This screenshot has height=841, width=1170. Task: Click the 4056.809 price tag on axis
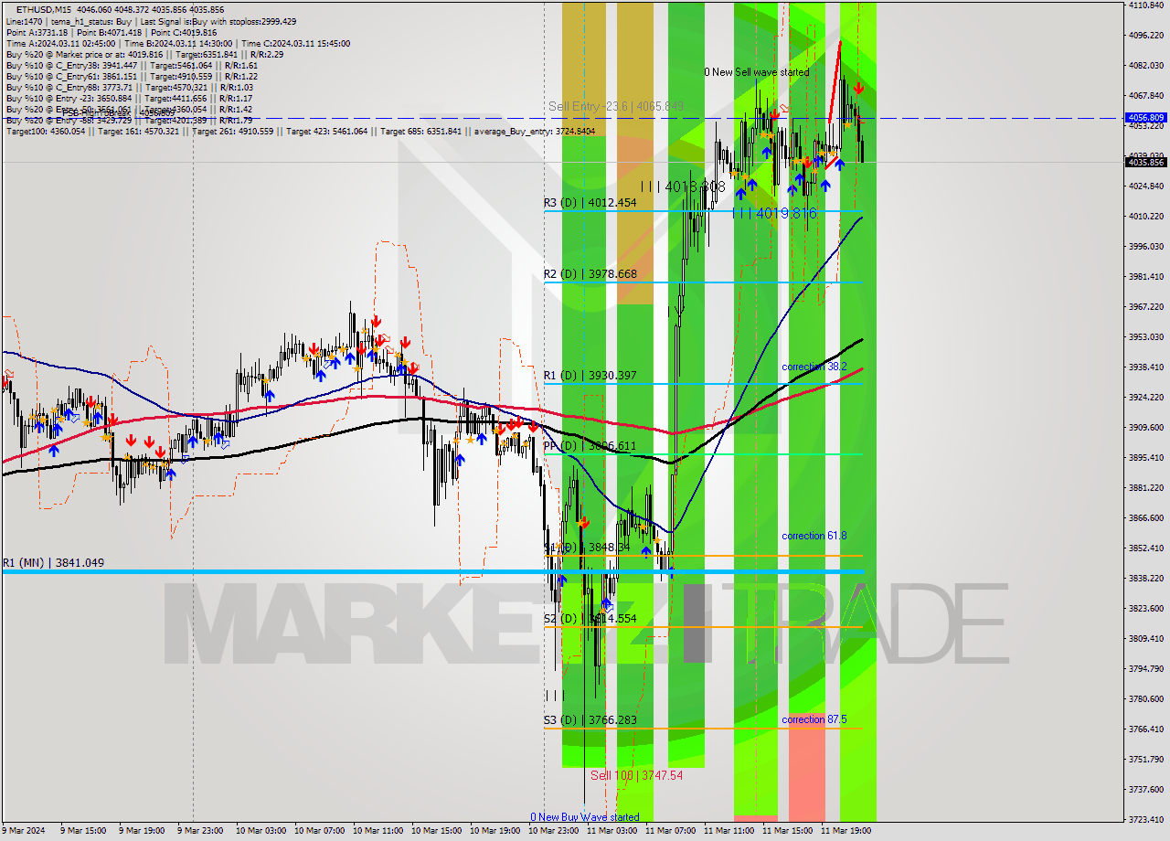[x=1146, y=118]
